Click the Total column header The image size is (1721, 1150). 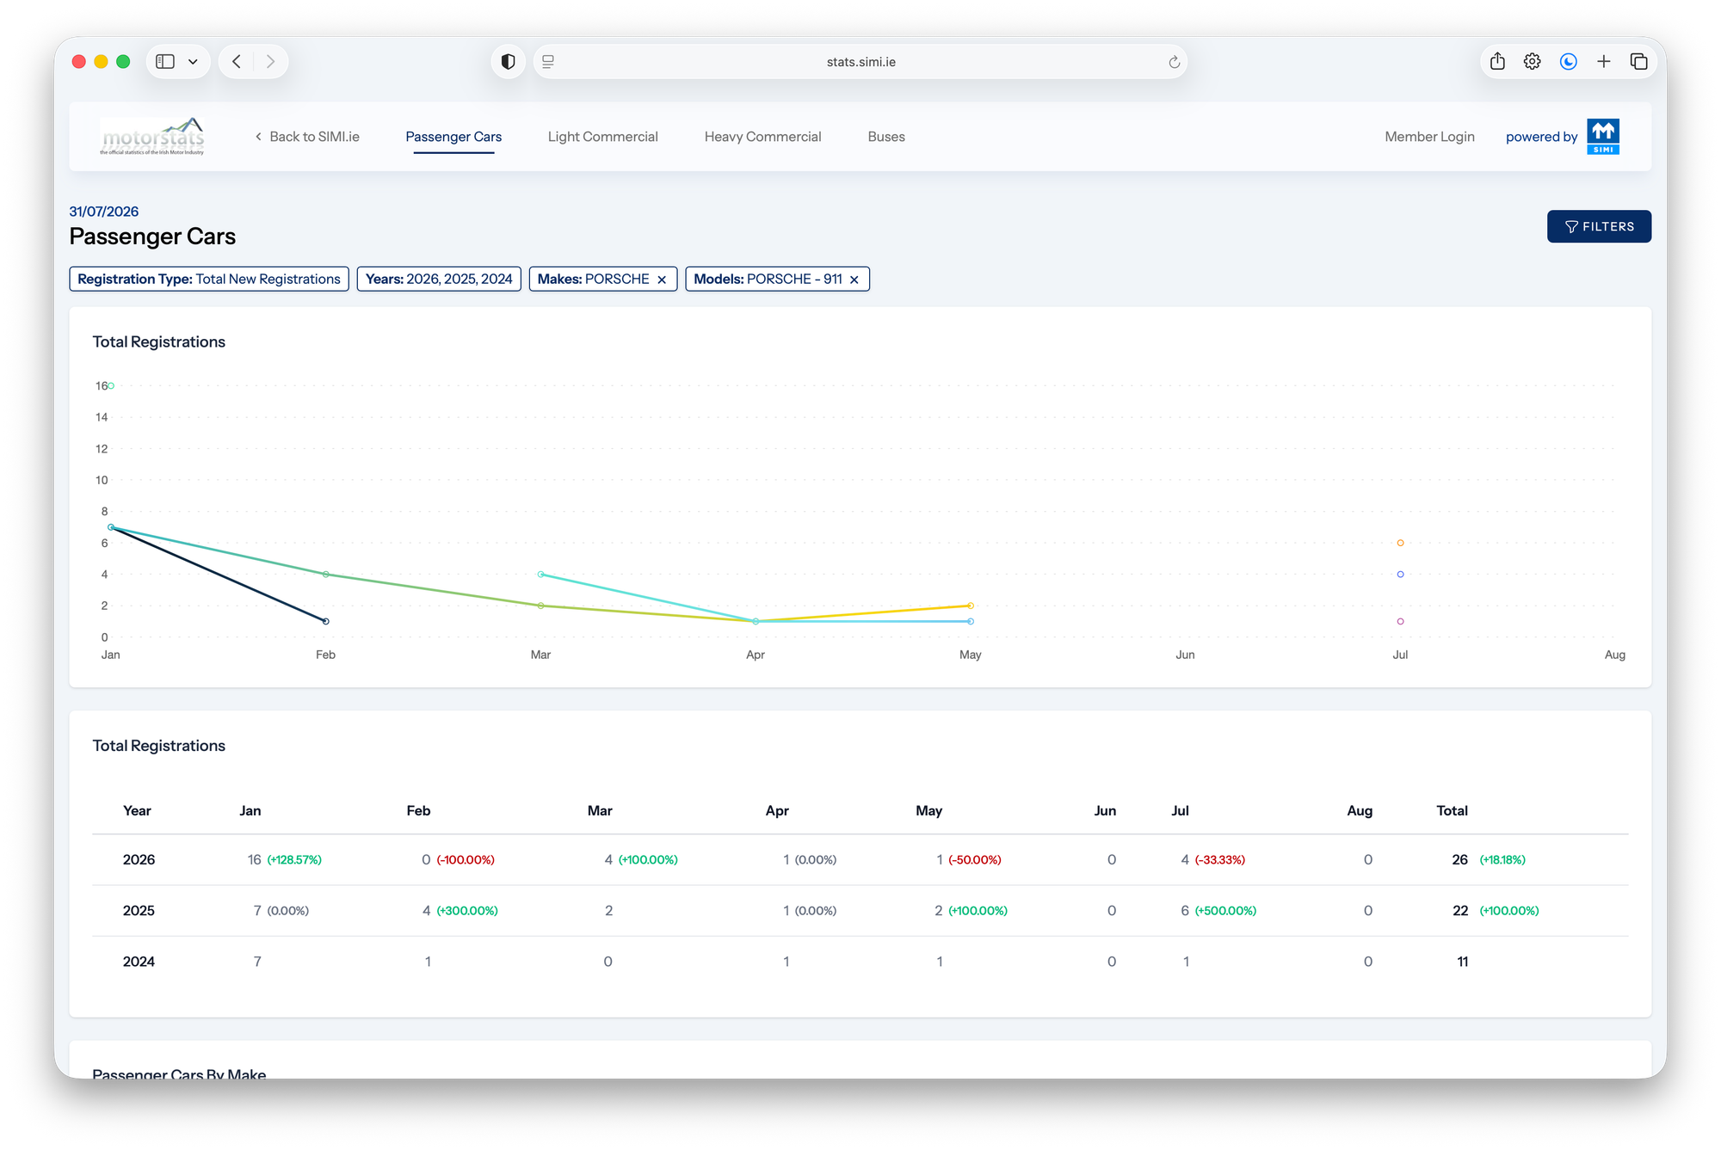1452,810
